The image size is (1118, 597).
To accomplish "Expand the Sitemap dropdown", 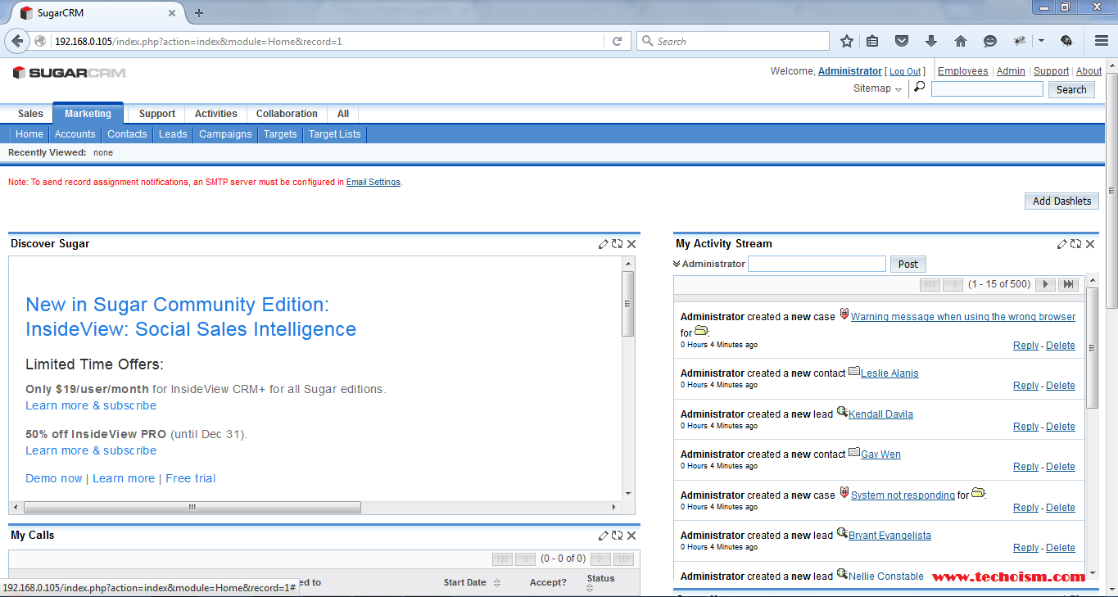I will point(898,89).
